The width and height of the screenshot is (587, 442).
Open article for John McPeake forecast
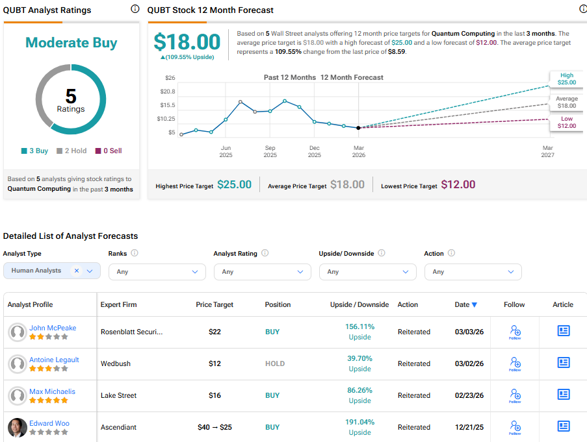pos(564,331)
